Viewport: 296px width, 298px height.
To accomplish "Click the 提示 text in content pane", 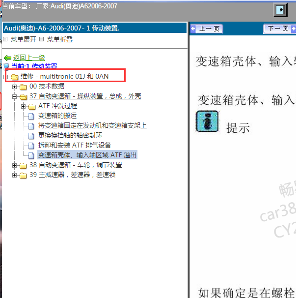I will [x=238, y=128].
